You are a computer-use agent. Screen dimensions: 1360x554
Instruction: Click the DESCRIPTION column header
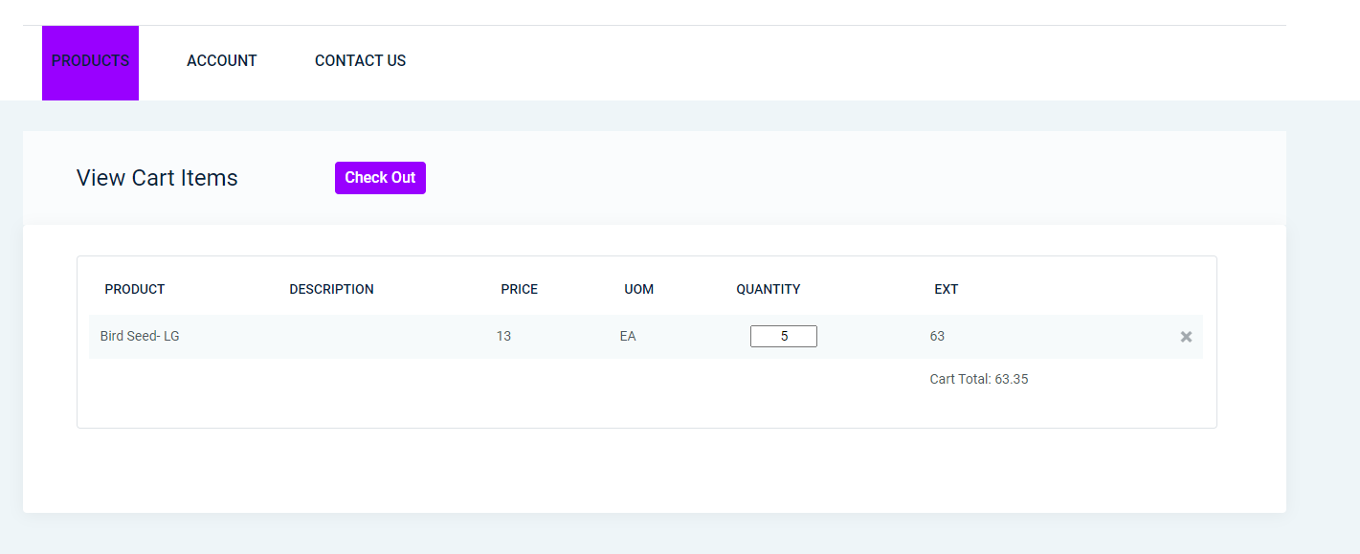pos(331,290)
